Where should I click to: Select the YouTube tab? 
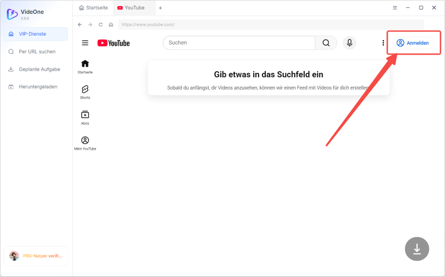(x=135, y=8)
